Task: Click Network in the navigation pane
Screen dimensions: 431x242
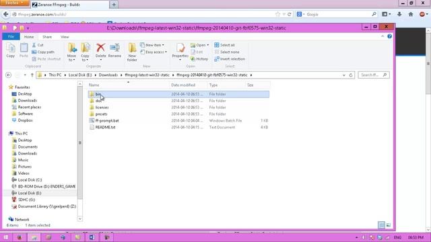Action: (x=19, y=220)
